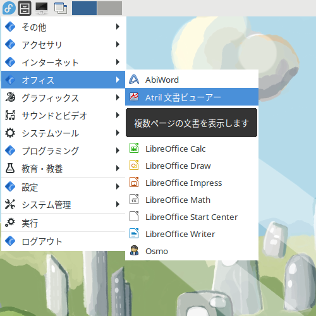This screenshot has width=316, height=316.
Task: Click the インターネット diamond icon
Action: (x=10, y=62)
